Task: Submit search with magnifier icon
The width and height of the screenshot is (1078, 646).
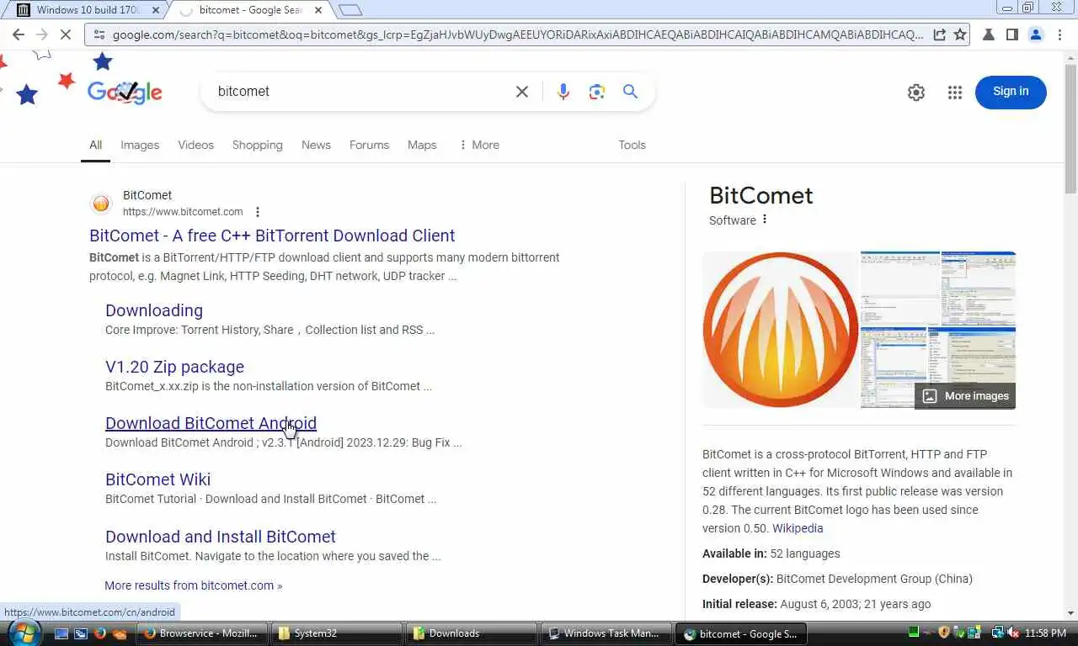Action: point(630,92)
